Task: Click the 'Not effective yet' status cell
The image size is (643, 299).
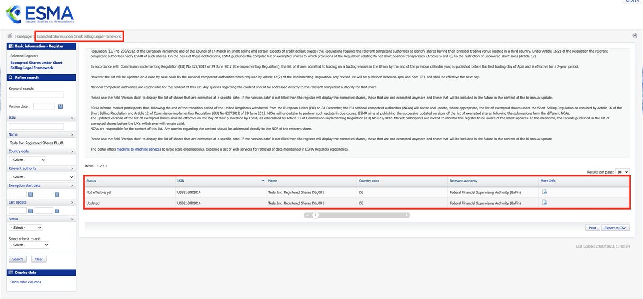Action: (x=99, y=192)
